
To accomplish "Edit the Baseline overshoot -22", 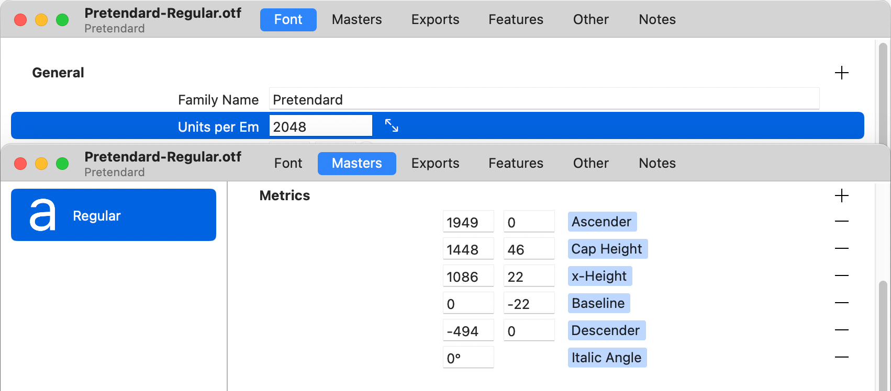I will pyautogui.click(x=529, y=303).
